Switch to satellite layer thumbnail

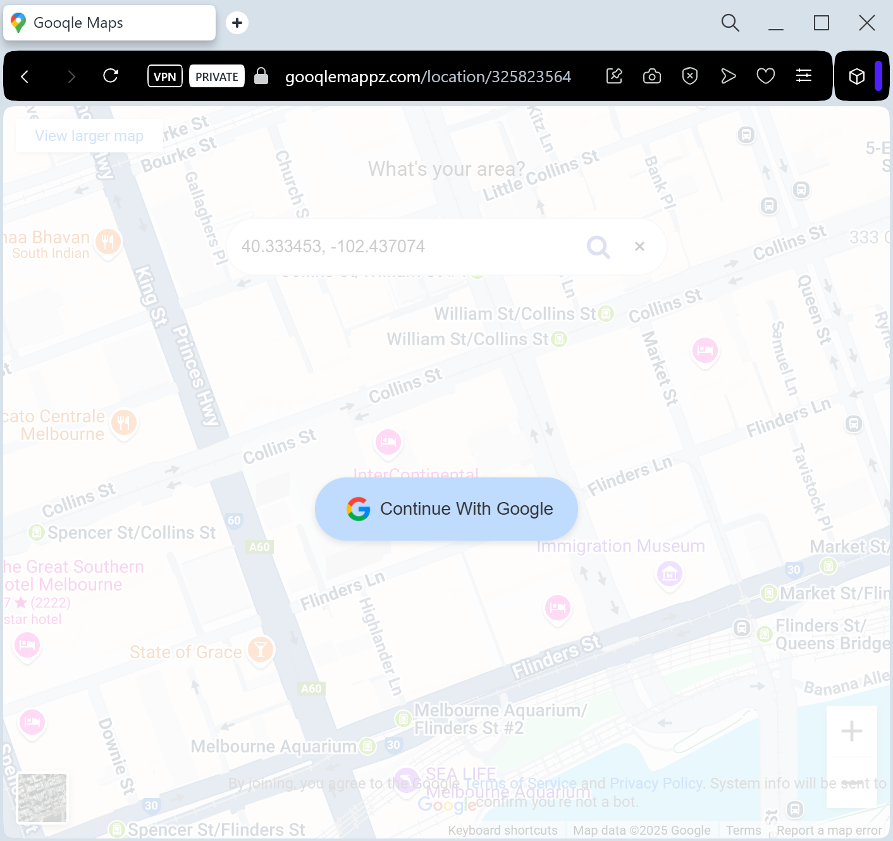tap(42, 798)
